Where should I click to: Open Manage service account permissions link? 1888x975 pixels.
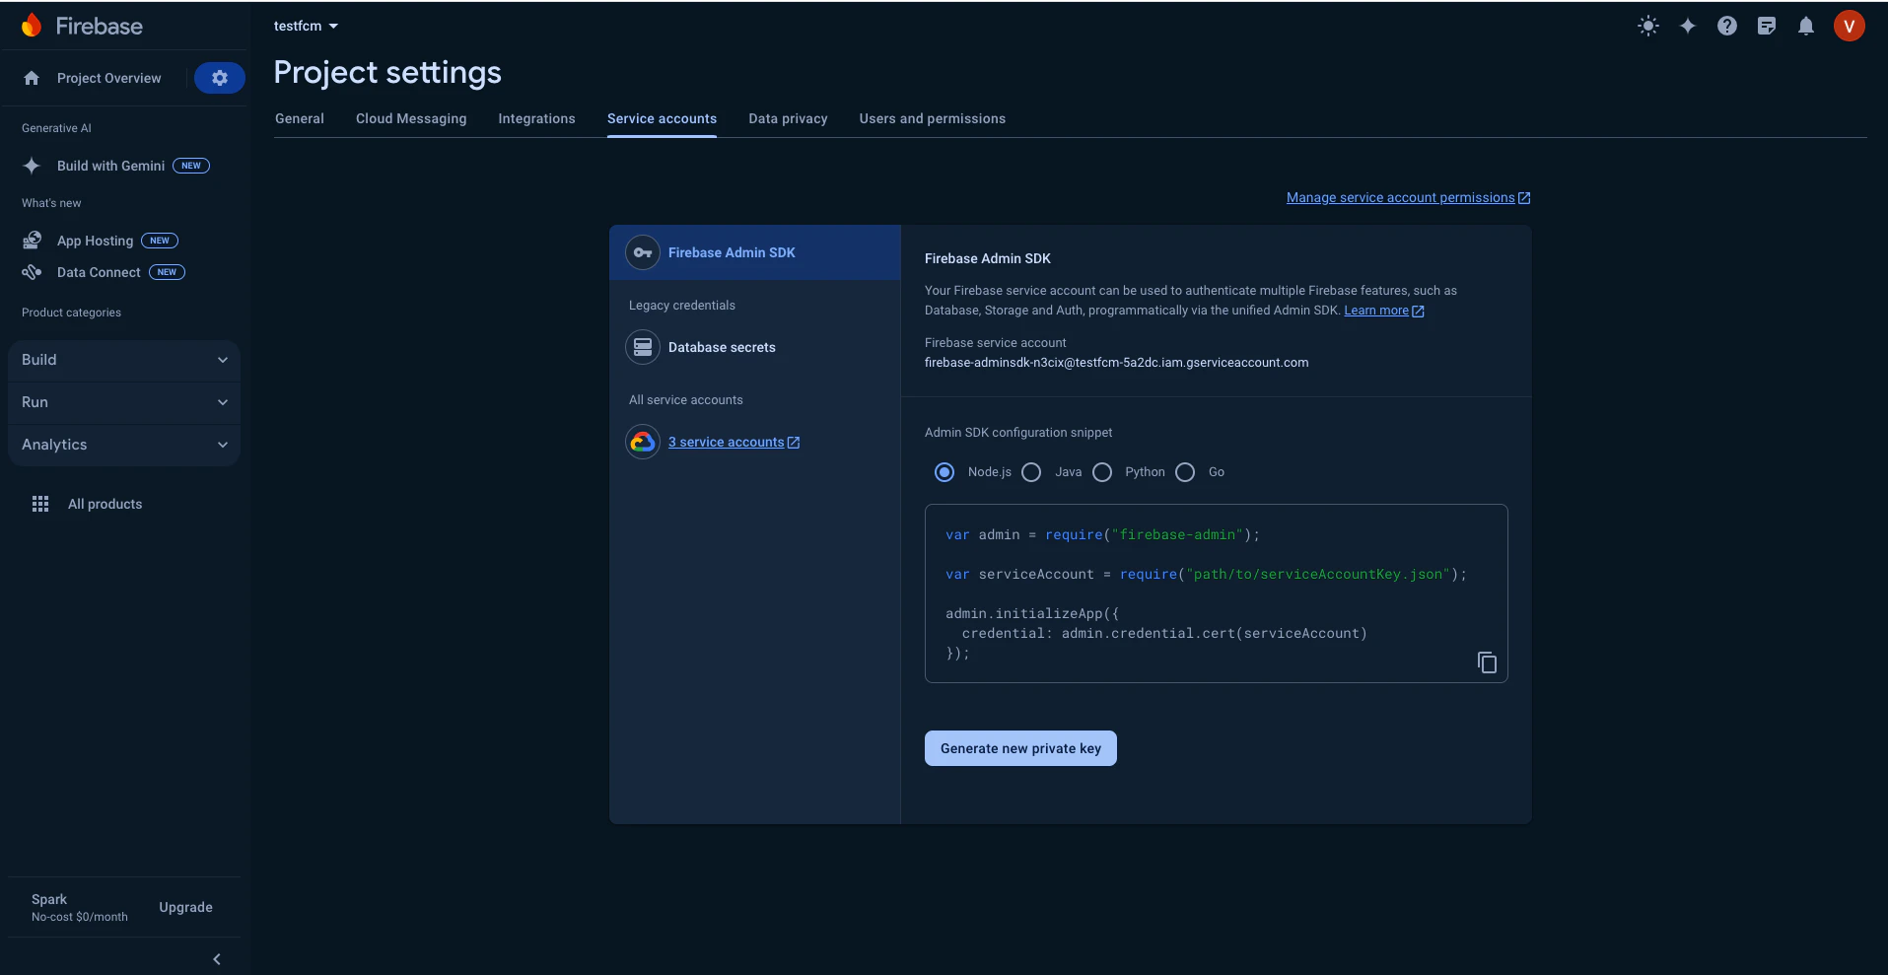[1408, 198]
